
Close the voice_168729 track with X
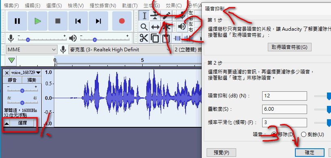pyautogui.click(x=7, y=73)
